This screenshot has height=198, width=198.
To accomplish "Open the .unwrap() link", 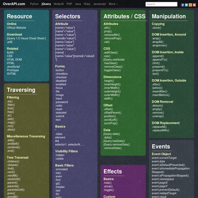I will tap(158, 116).
